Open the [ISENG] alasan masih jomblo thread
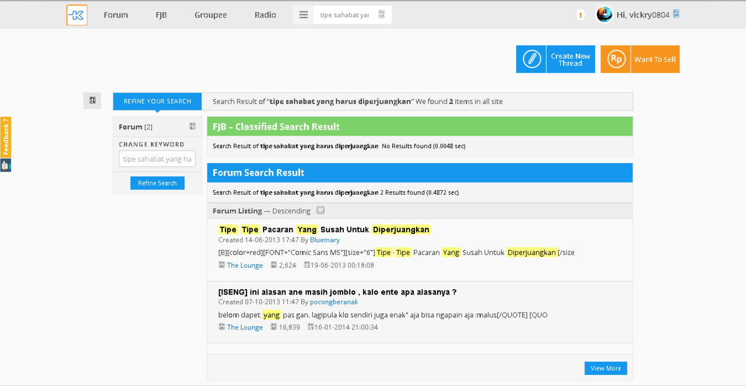 (x=337, y=292)
